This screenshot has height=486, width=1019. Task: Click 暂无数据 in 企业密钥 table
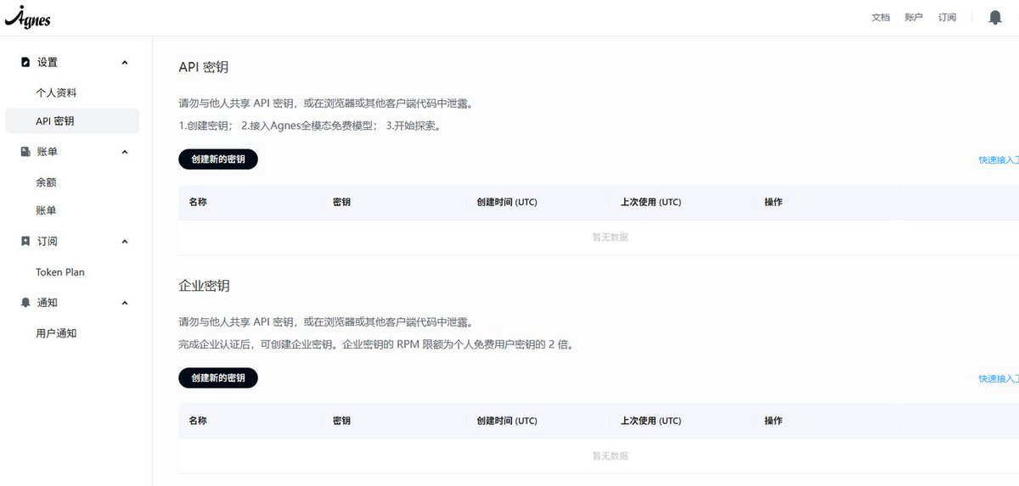tap(611, 456)
